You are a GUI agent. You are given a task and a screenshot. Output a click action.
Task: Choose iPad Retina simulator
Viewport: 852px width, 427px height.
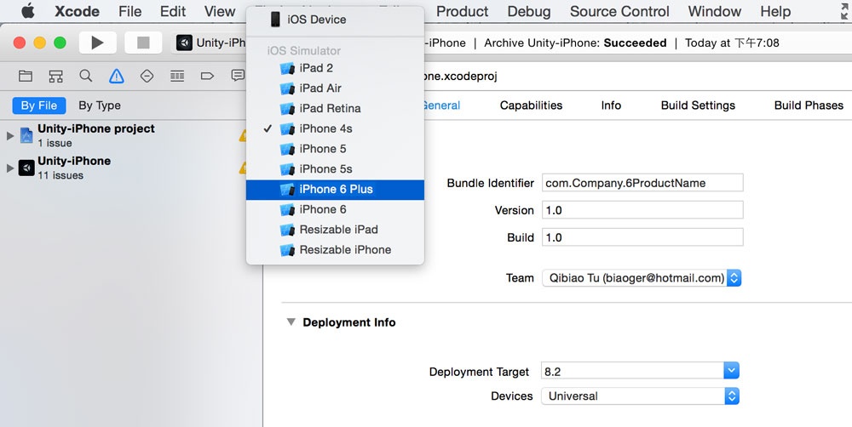pyautogui.click(x=335, y=108)
